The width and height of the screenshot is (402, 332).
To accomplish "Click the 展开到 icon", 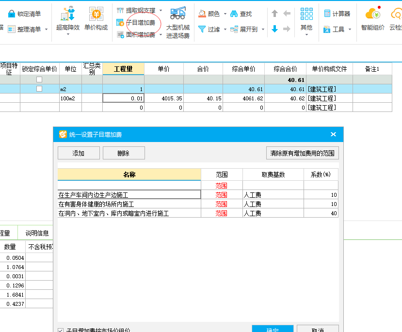I will pyautogui.click(x=234, y=29).
